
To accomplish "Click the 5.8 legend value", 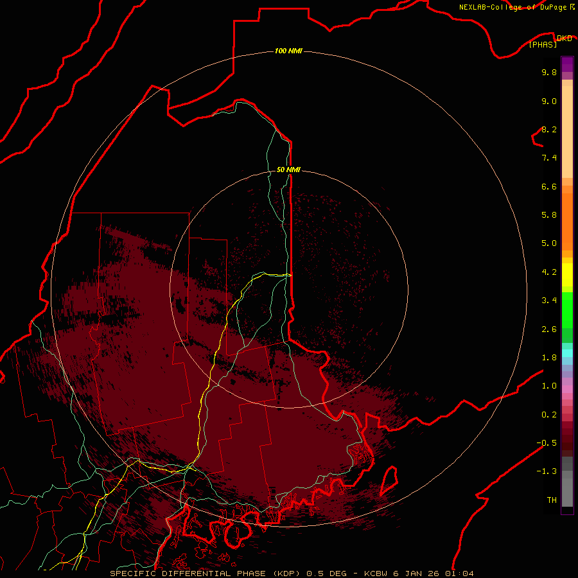I will (549, 215).
